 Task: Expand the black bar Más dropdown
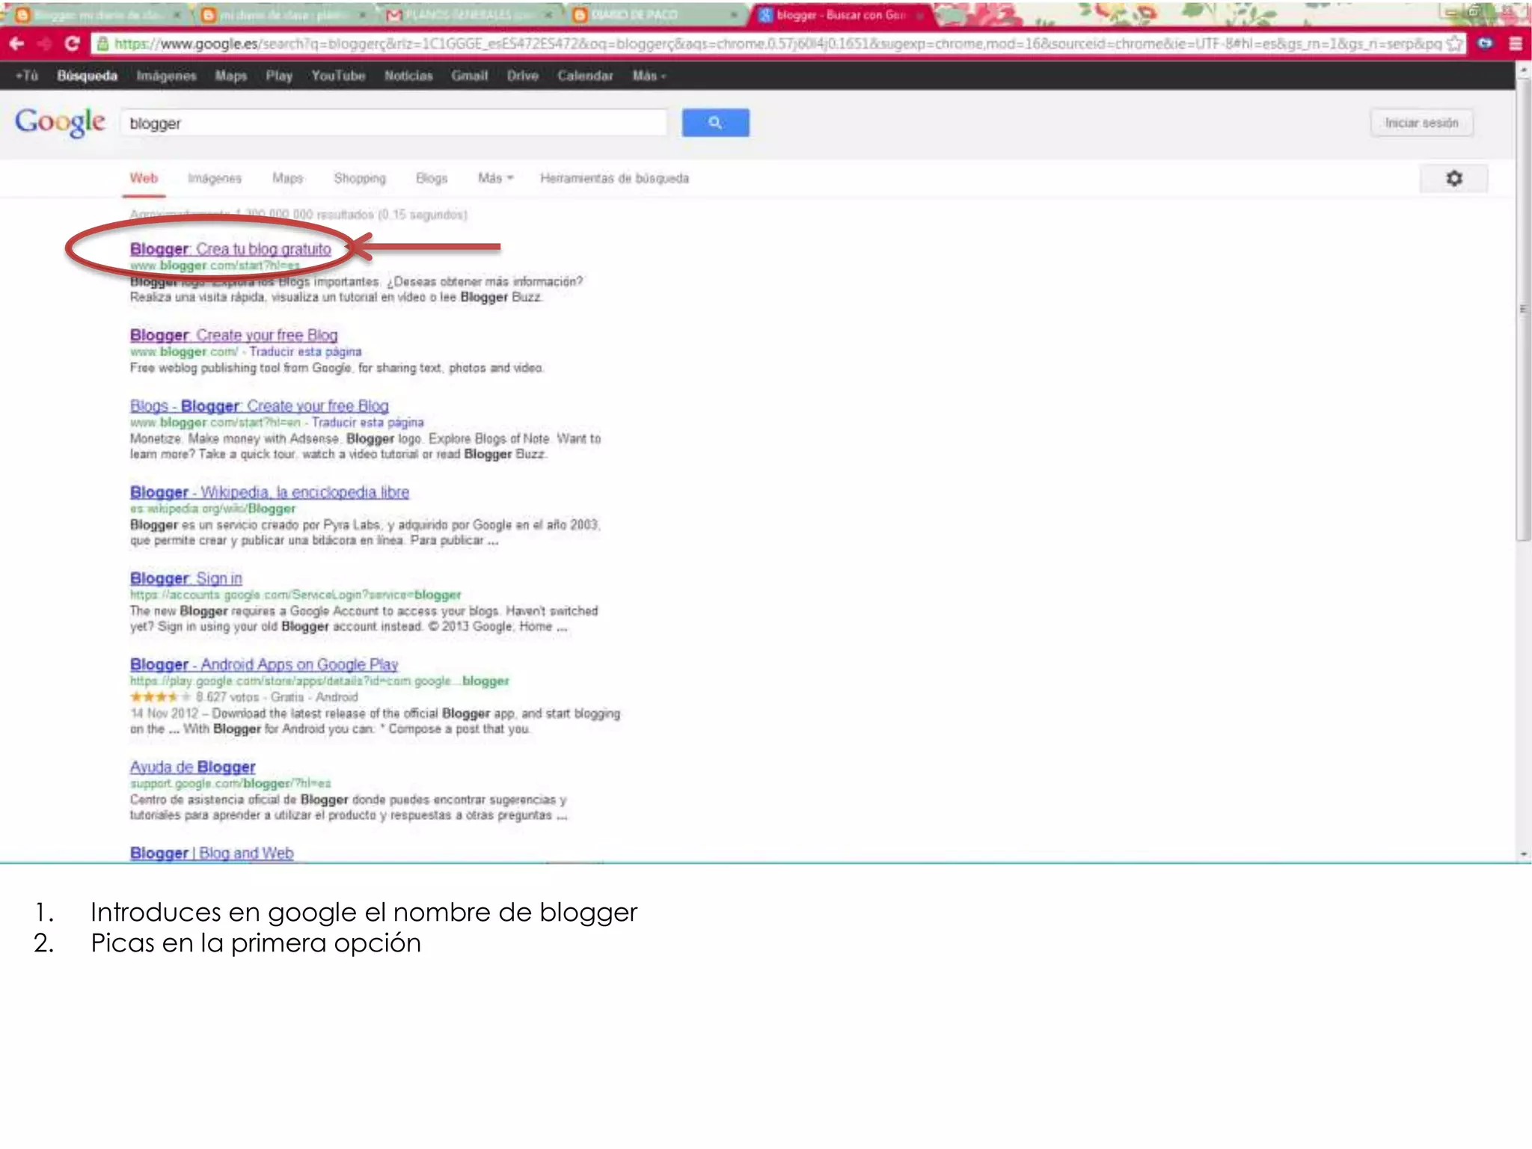(649, 76)
